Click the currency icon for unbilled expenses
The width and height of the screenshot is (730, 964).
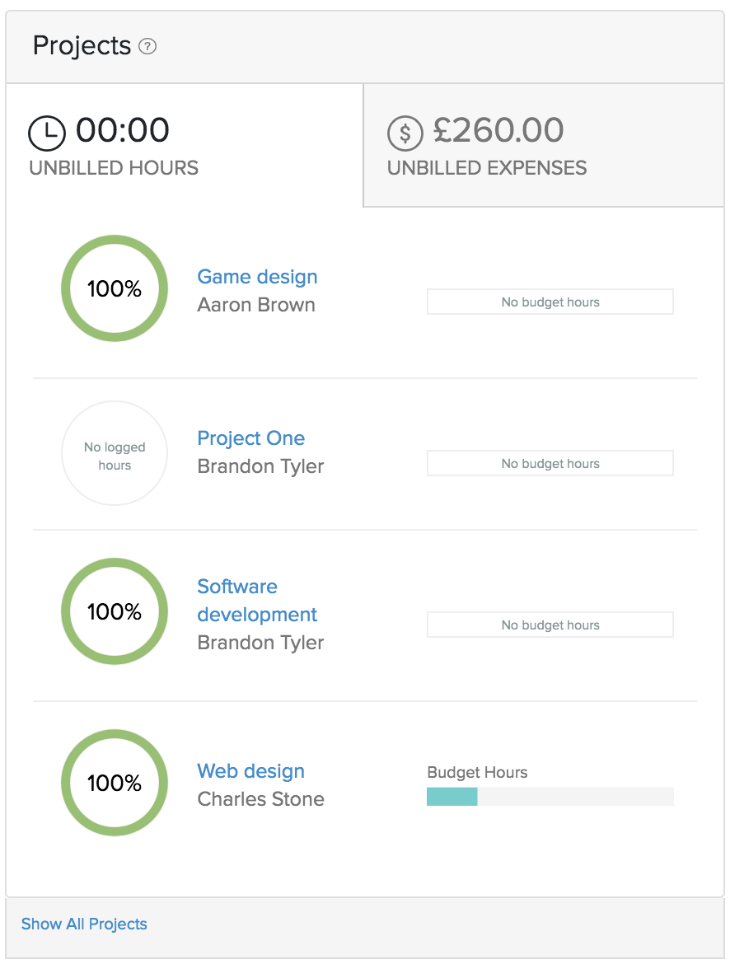tap(405, 132)
